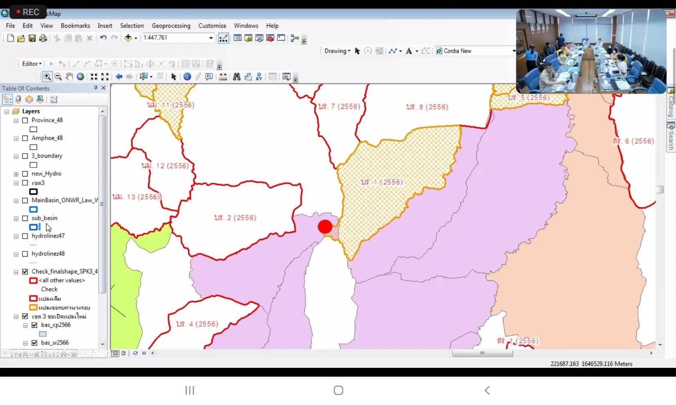Open the Editor dropdown menu

point(32,64)
